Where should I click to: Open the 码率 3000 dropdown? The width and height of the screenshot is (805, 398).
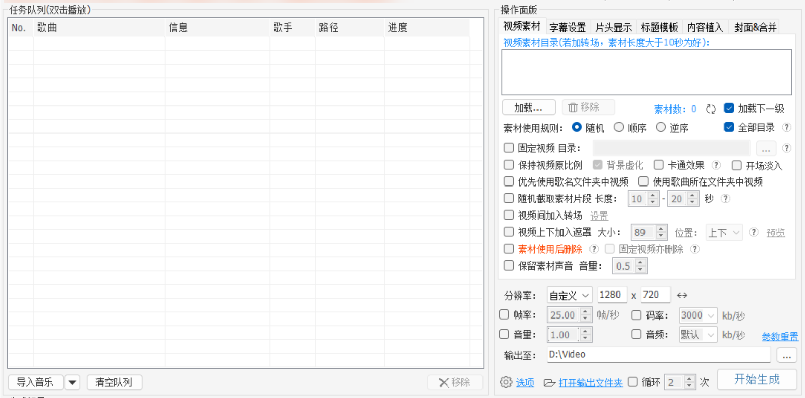pyautogui.click(x=698, y=315)
